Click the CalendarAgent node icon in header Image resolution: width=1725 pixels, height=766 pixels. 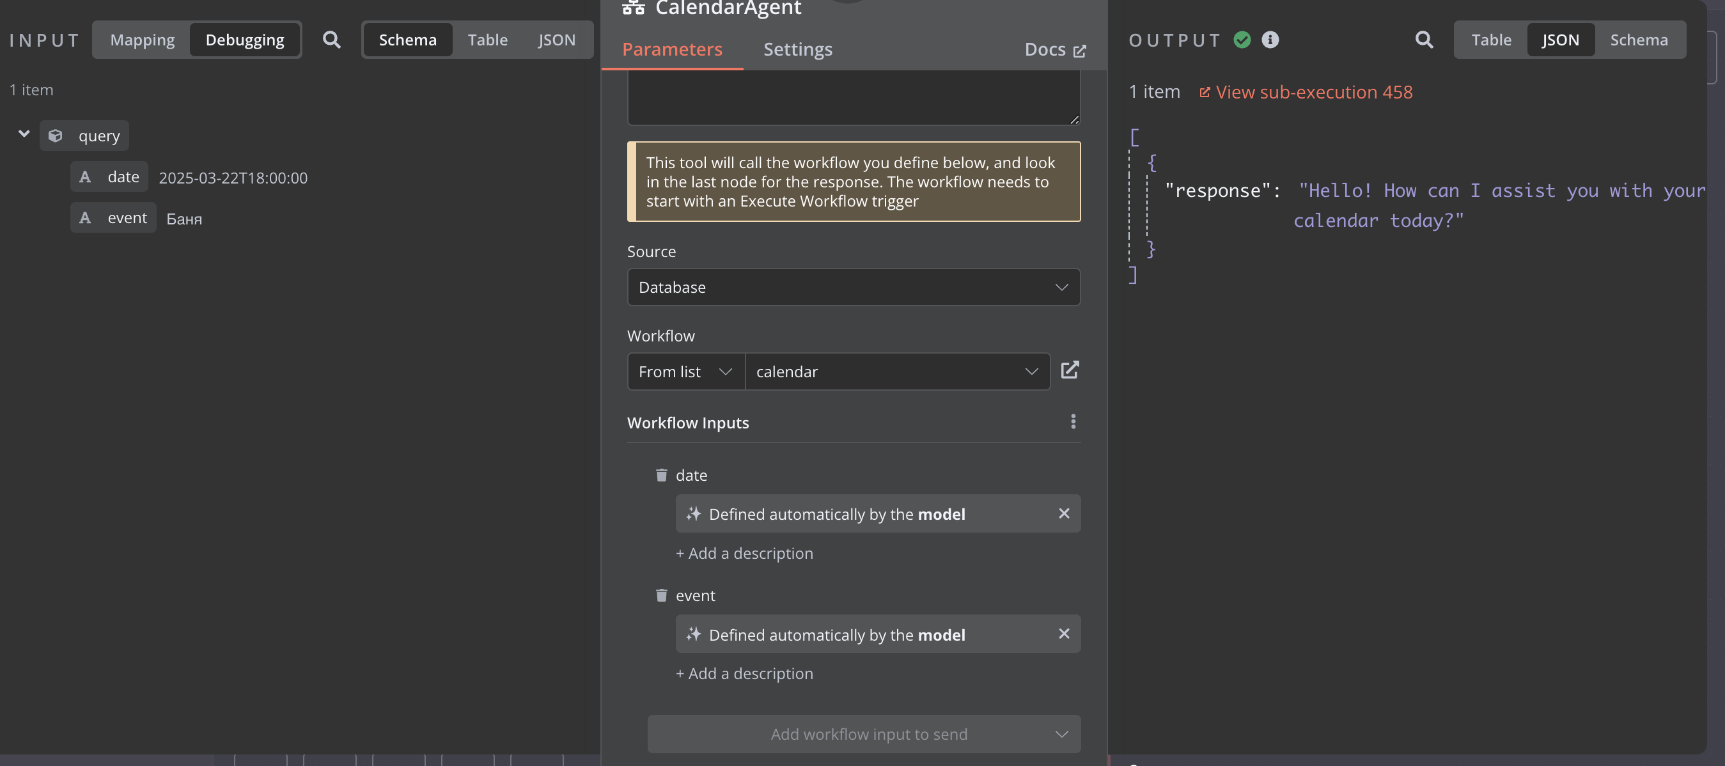[x=634, y=8]
